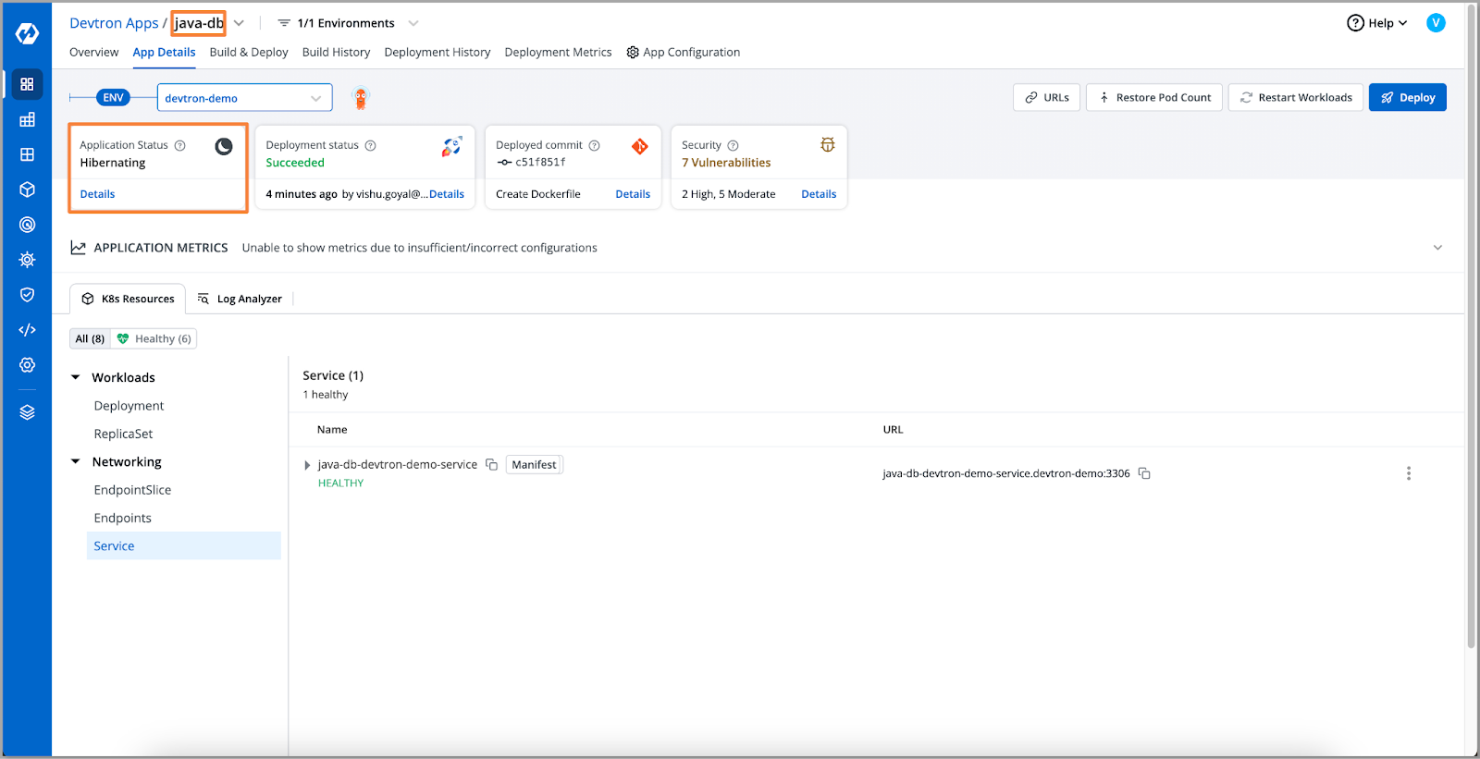Click the user avatar V
This screenshot has height=759, width=1480.
(1436, 23)
